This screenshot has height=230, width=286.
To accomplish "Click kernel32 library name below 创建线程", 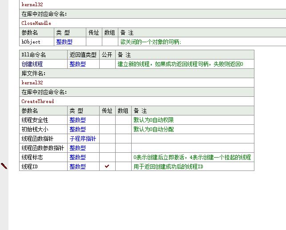I will pyautogui.click(x=32, y=83).
